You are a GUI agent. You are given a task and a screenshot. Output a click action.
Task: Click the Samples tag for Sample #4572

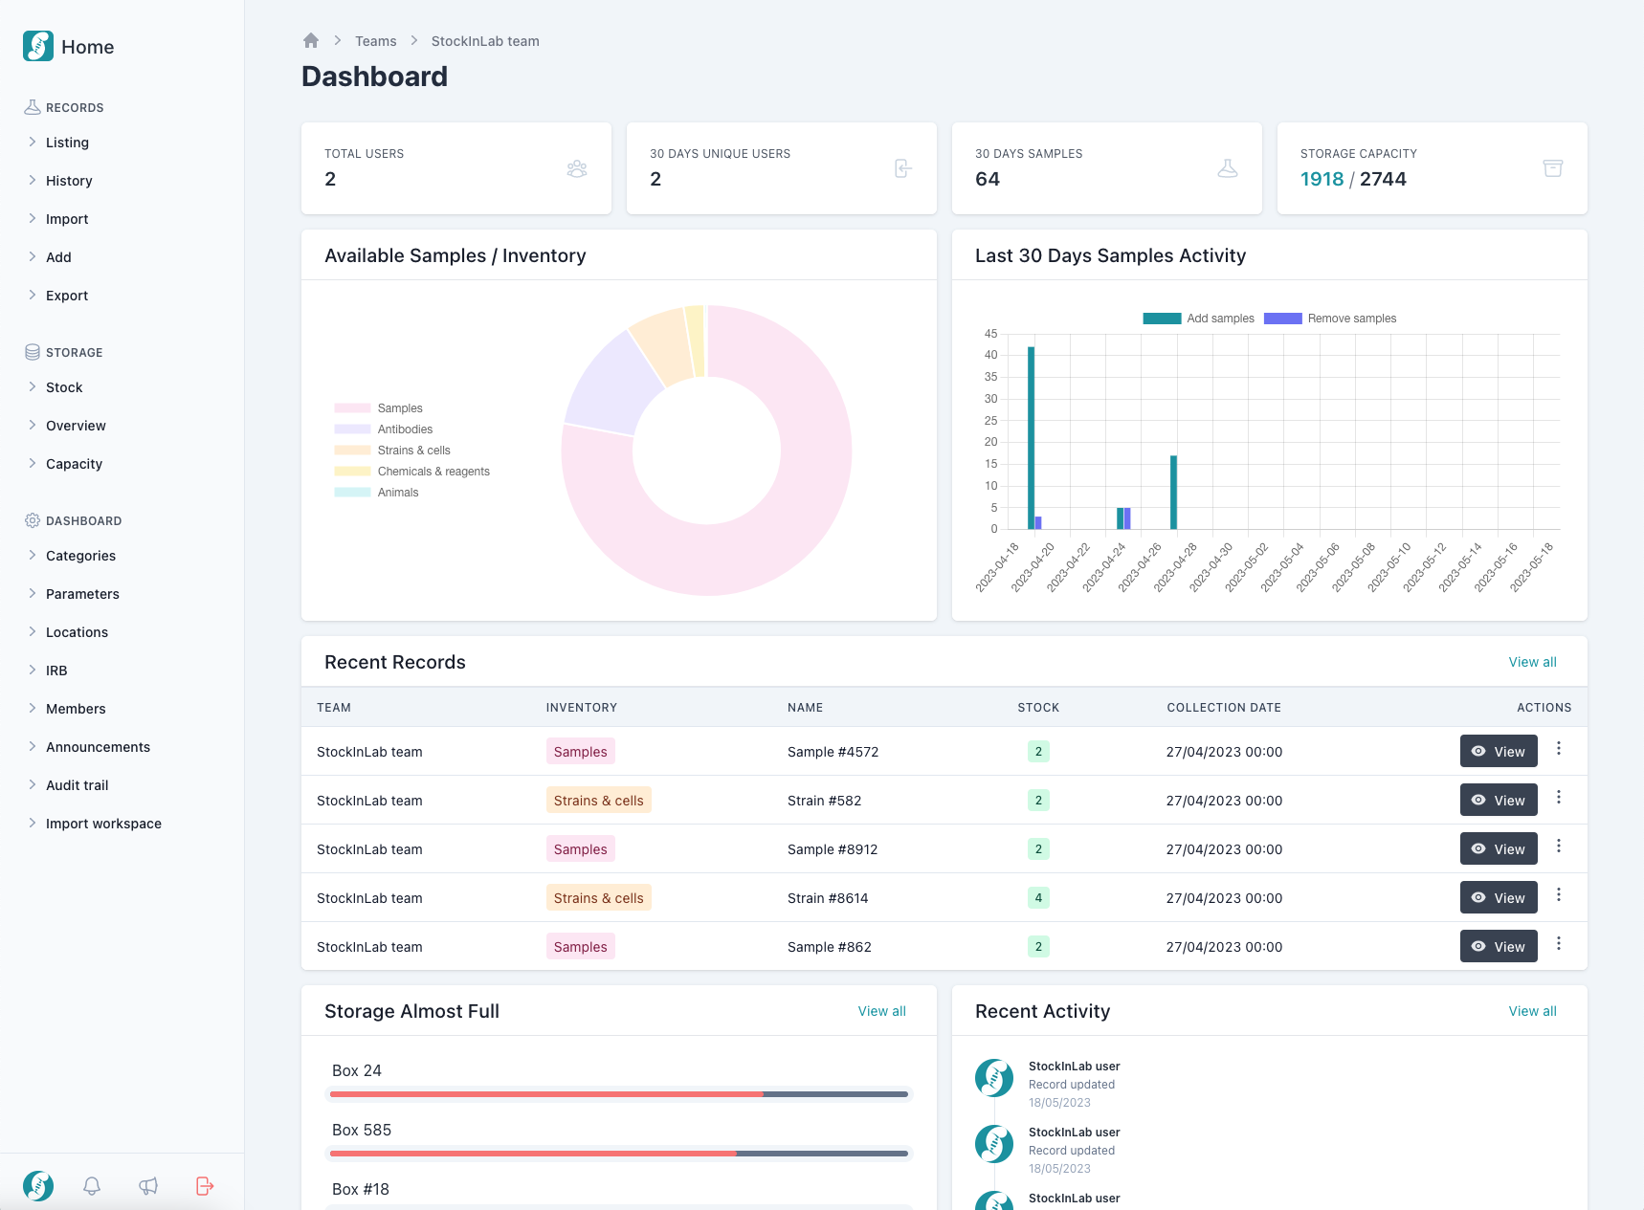pos(580,751)
